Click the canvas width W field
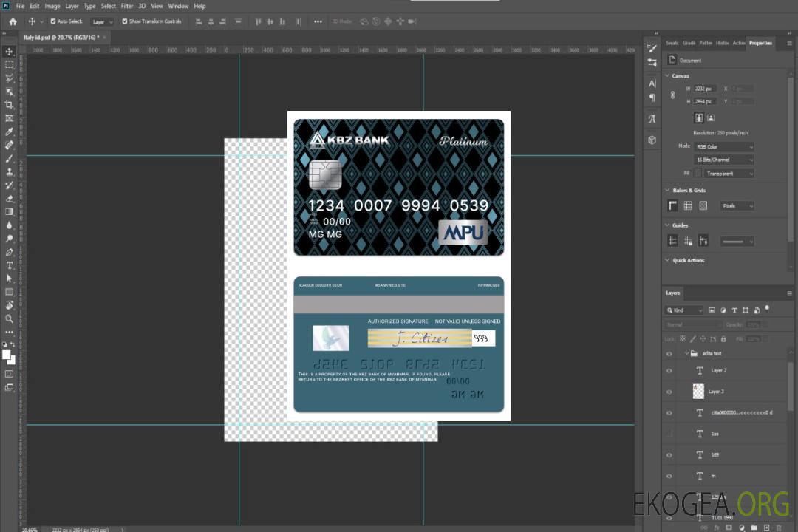Image resolution: width=798 pixels, height=532 pixels. 704,89
